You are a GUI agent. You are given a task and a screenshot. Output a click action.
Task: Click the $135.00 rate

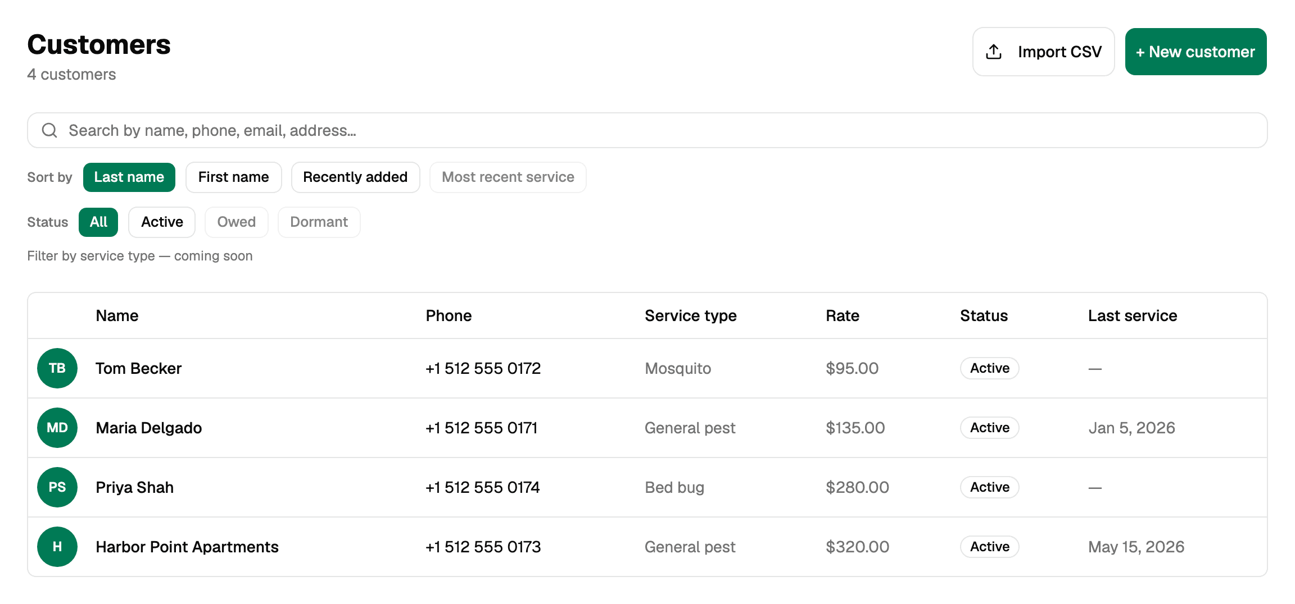tap(855, 428)
